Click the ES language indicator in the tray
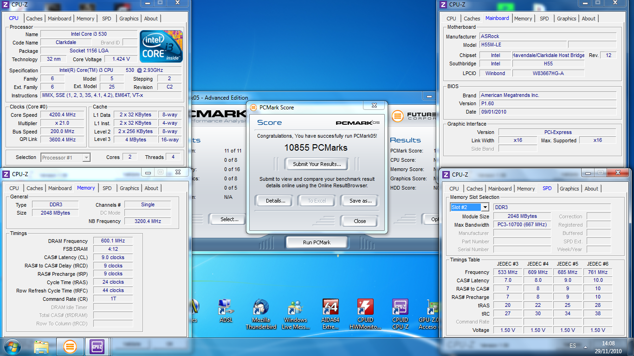Screen dimensions: 634x356 (x=572, y=346)
